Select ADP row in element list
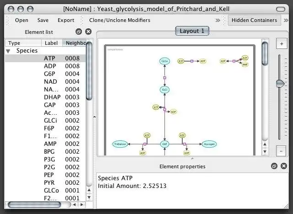The width and height of the screenshot is (293, 214). (x=45, y=66)
